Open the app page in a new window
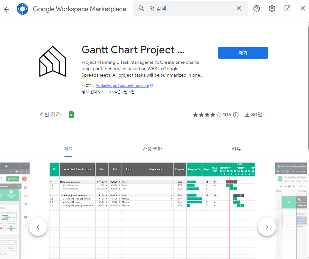The width and height of the screenshot is (309, 259). [287, 8]
